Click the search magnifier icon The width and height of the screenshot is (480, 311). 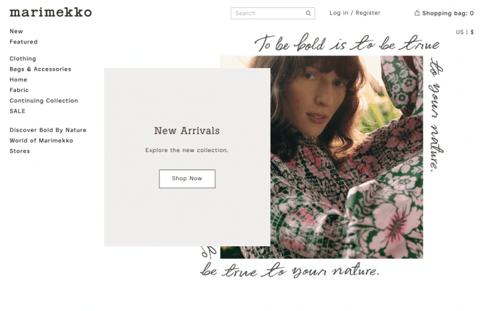coord(308,13)
